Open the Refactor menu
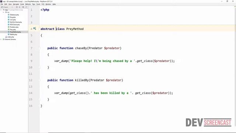 click(x=28, y=4)
